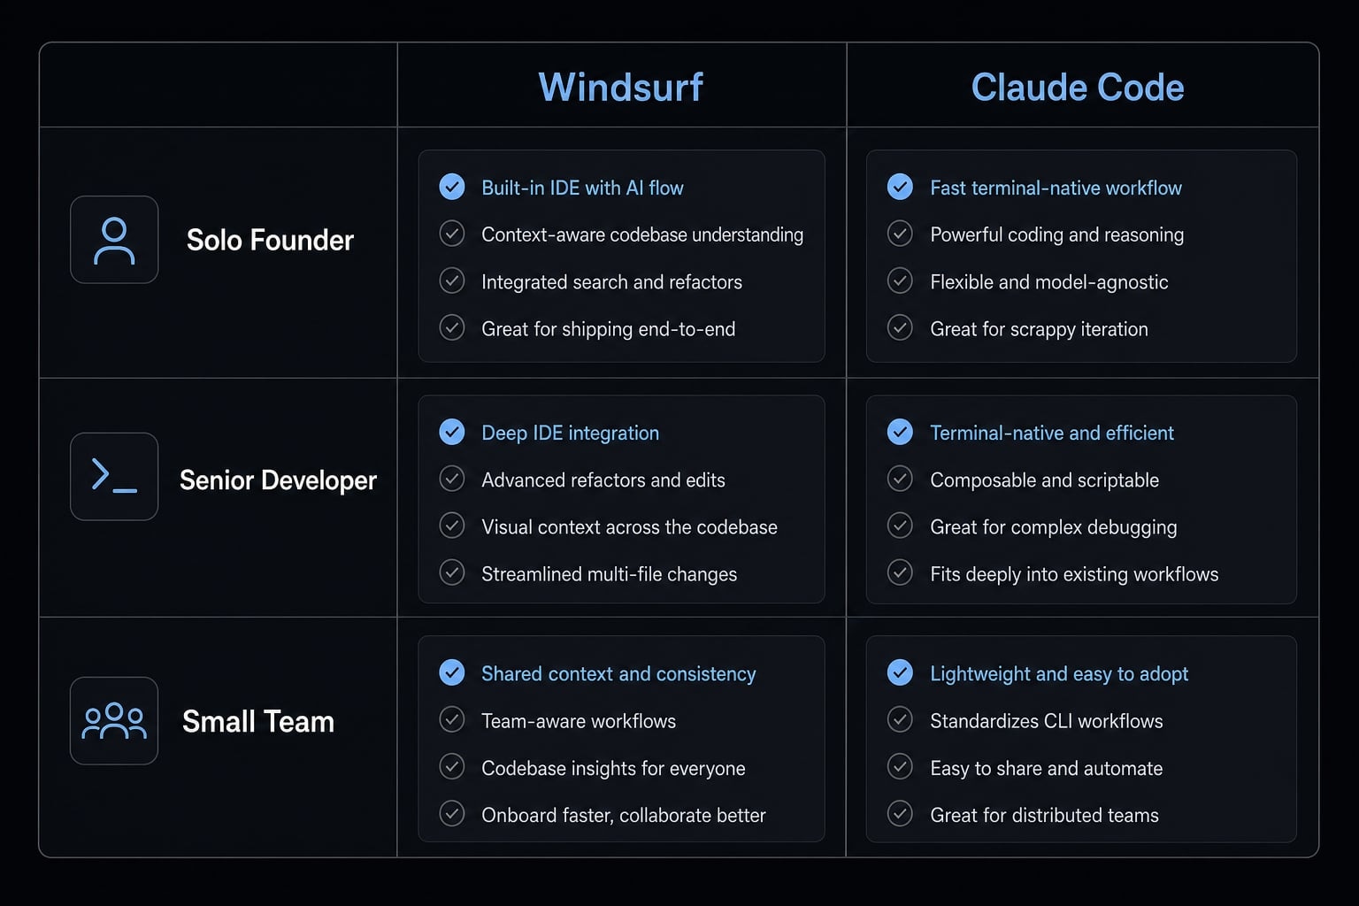Select the Windsurf column header
Image resolution: width=1359 pixels, height=906 pixels.
621,87
